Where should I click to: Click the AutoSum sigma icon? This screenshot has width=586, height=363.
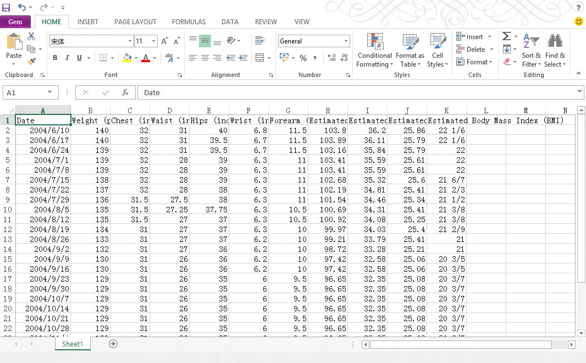(506, 36)
